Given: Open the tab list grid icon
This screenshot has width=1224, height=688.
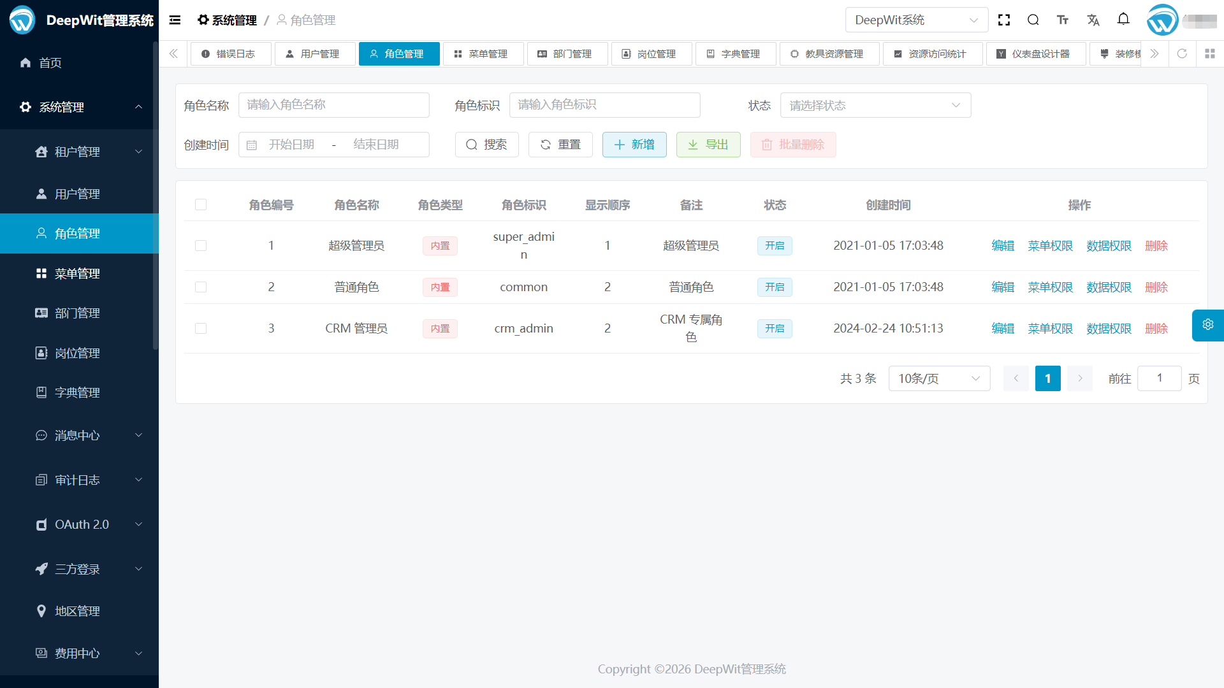Looking at the screenshot, I should (x=1210, y=54).
